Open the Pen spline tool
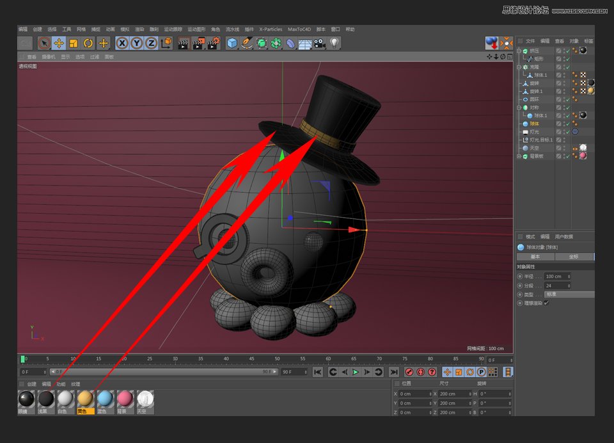 [x=247, y=43]
